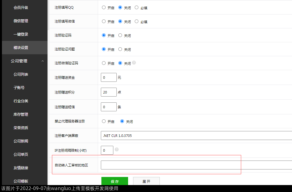Open 微信管理 sidebar entry
292x192 pixels.
(21, 21)
